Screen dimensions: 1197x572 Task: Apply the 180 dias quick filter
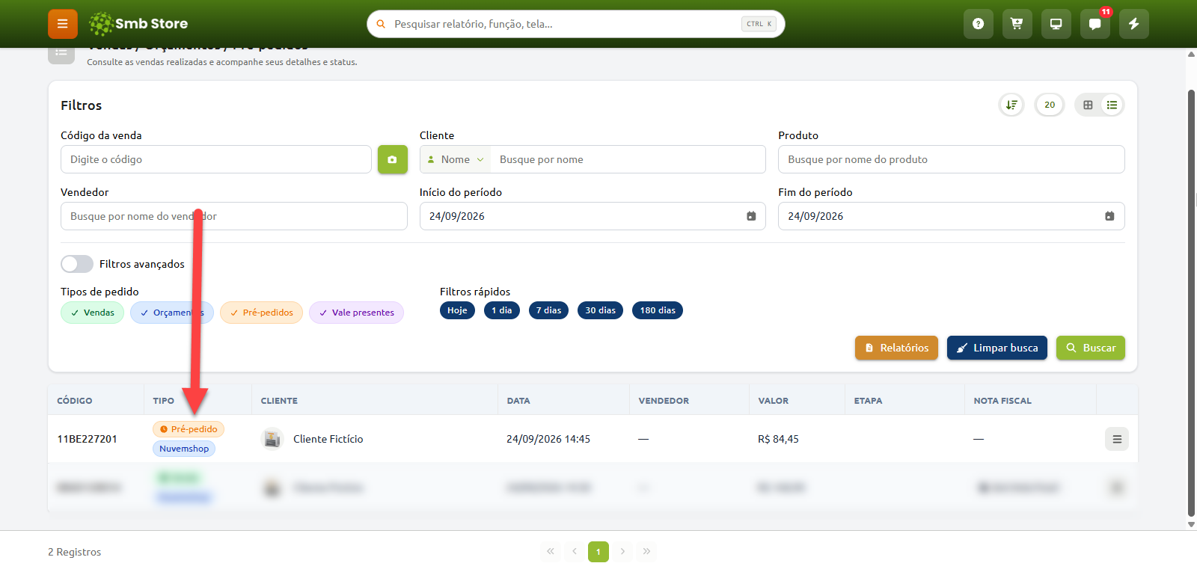point(658,310)
